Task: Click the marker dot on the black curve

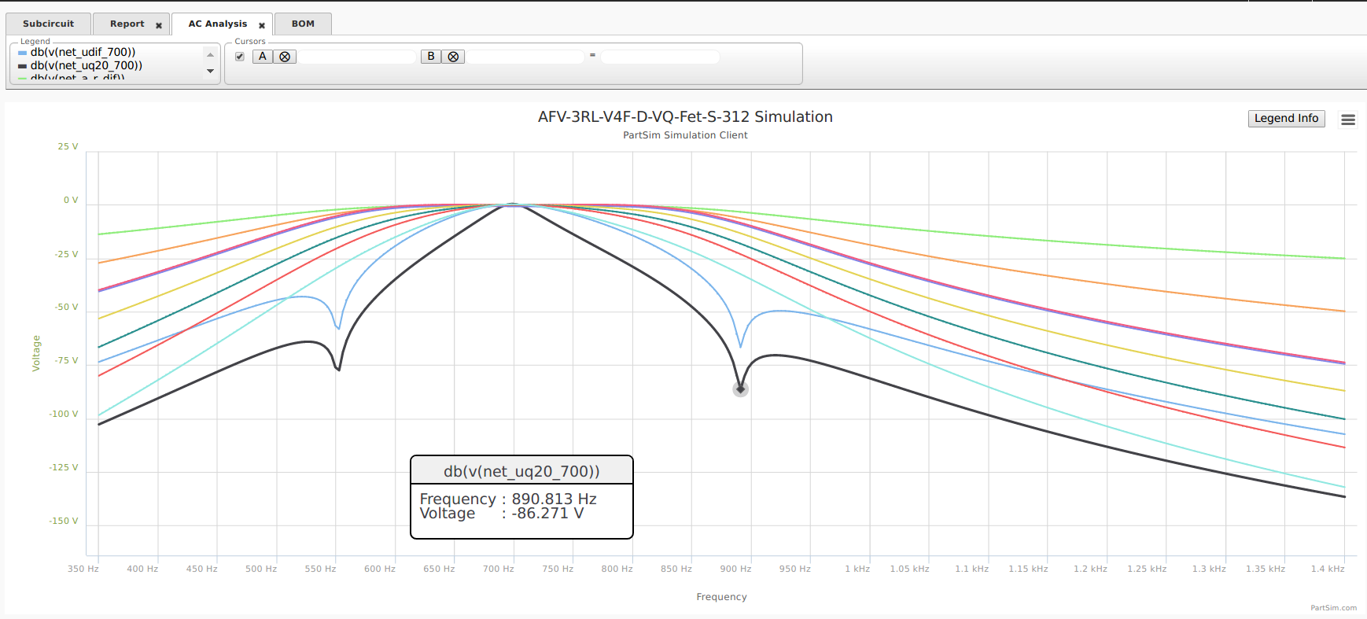Action: 740,389
